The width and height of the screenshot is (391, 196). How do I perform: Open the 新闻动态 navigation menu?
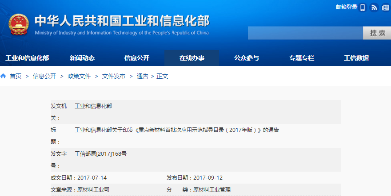point(82,58)
